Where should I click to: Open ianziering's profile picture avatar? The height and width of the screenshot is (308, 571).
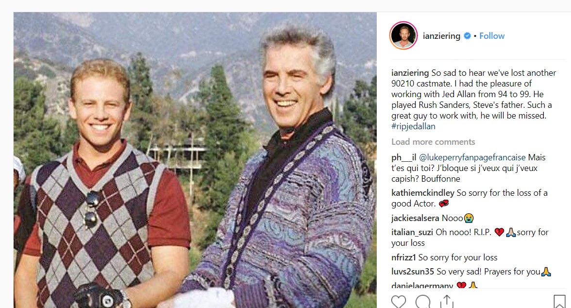pos(403,35)
